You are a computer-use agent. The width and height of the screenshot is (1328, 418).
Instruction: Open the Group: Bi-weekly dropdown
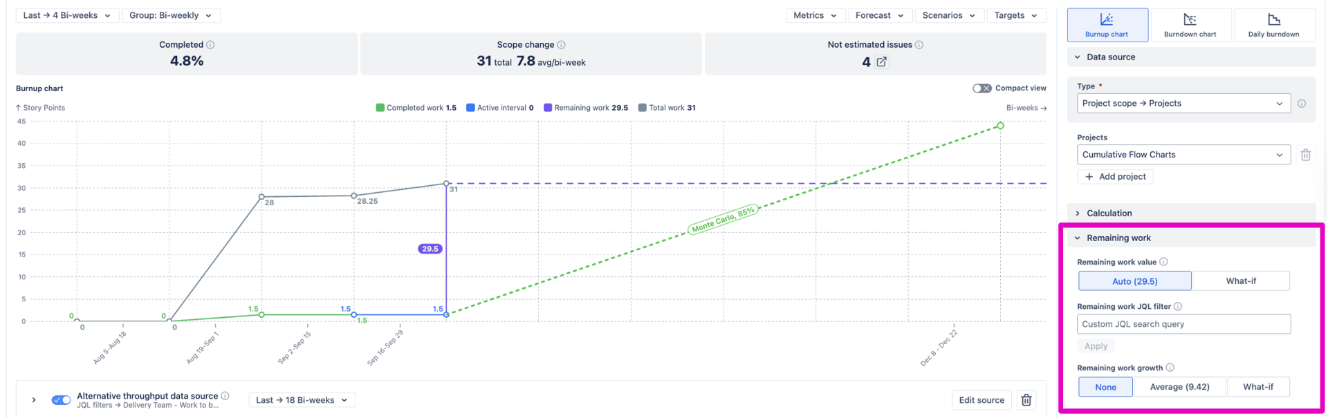(171, 15)
